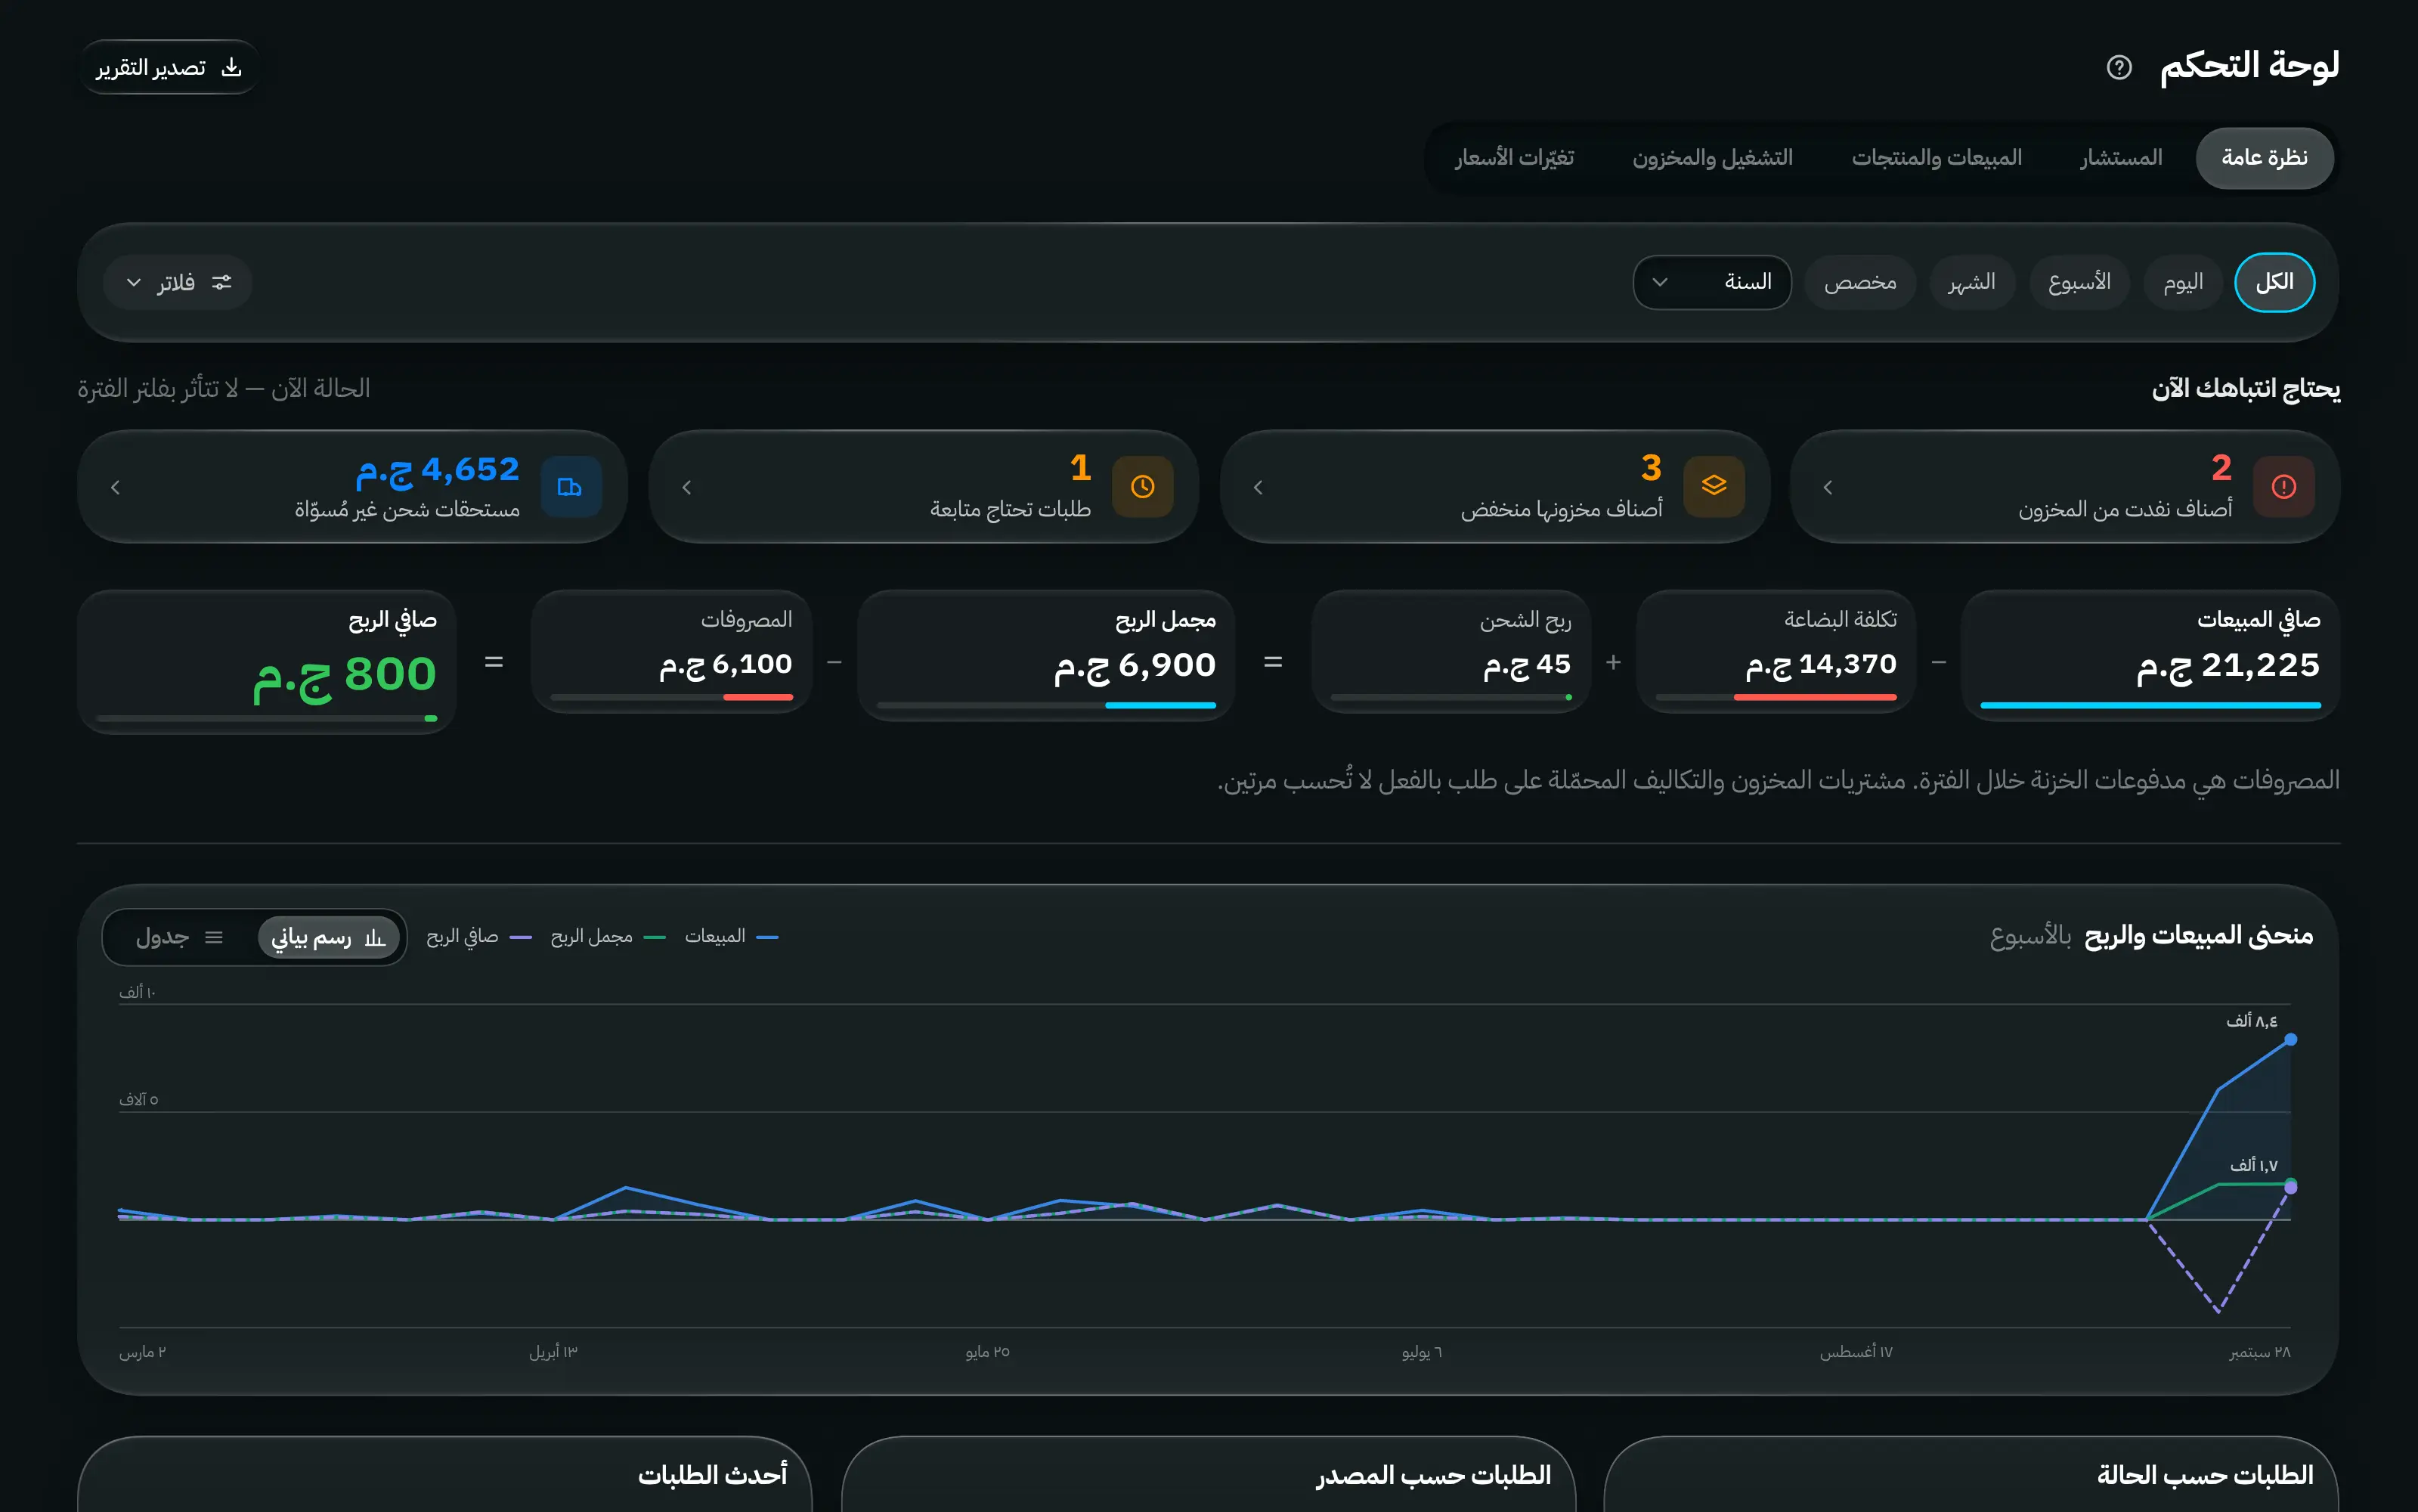Open the المصروفات card
The width and height of the screenshot is (2418, 1512).
tap(672, 652)
